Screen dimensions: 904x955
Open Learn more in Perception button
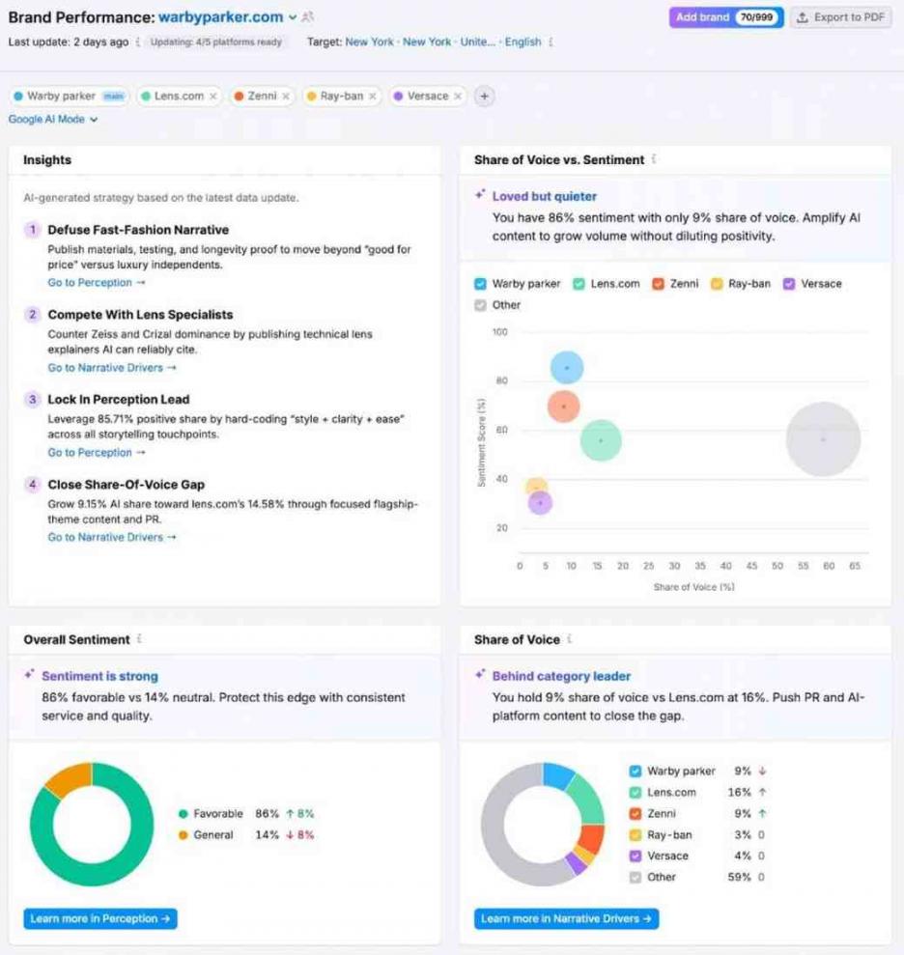click(100, 918)
